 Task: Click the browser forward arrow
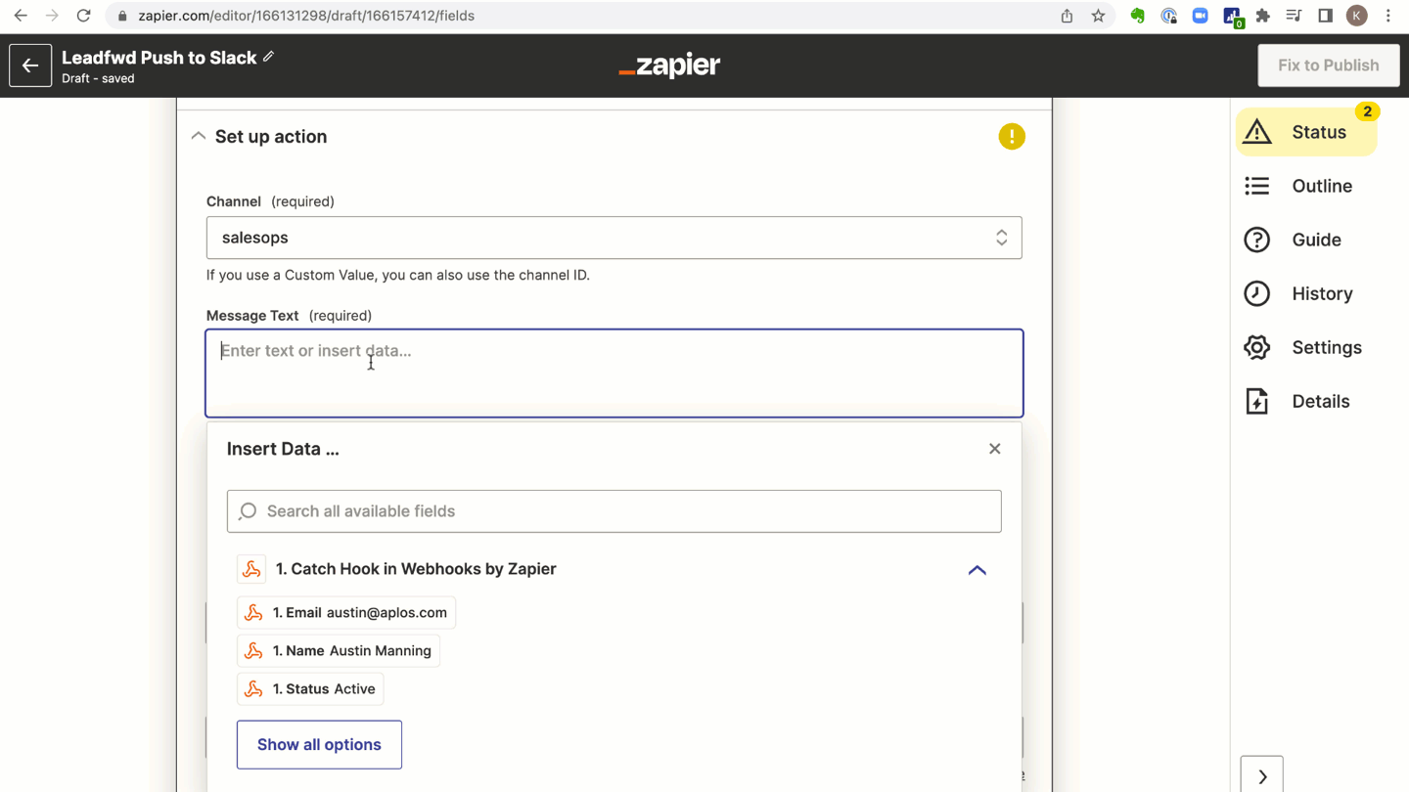click(52, 16)
